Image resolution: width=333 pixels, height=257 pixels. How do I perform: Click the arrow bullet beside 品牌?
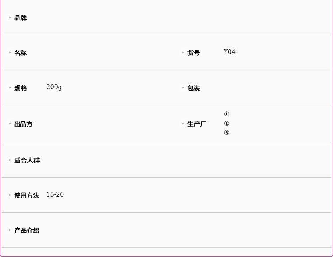coord(10,18)
